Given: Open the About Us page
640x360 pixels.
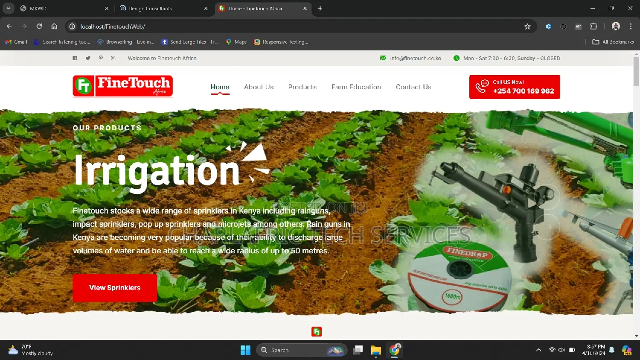Looking at the screenshot, I should pos(259,87).
